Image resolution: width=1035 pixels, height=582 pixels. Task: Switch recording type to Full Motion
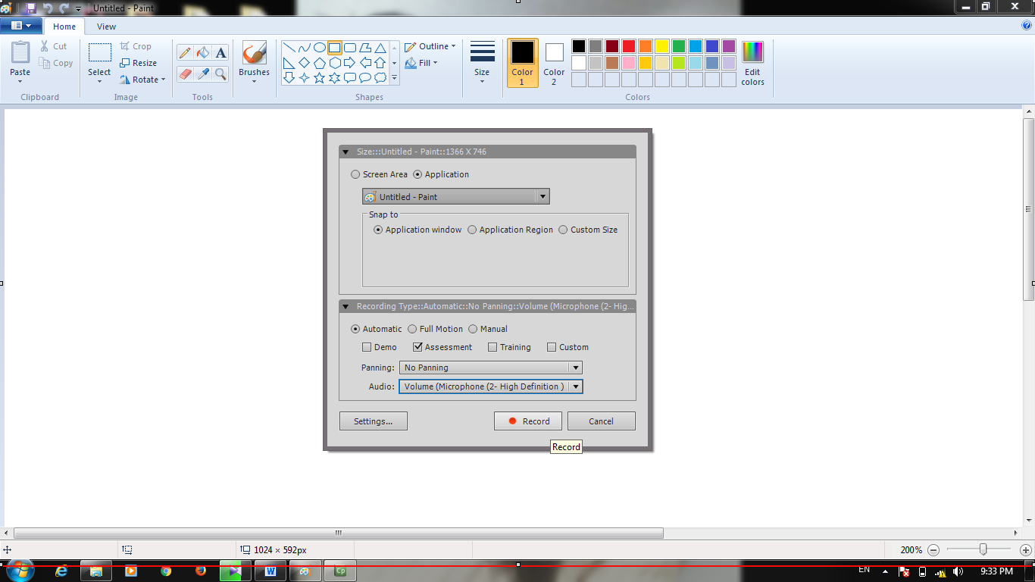tap(412, 329)
